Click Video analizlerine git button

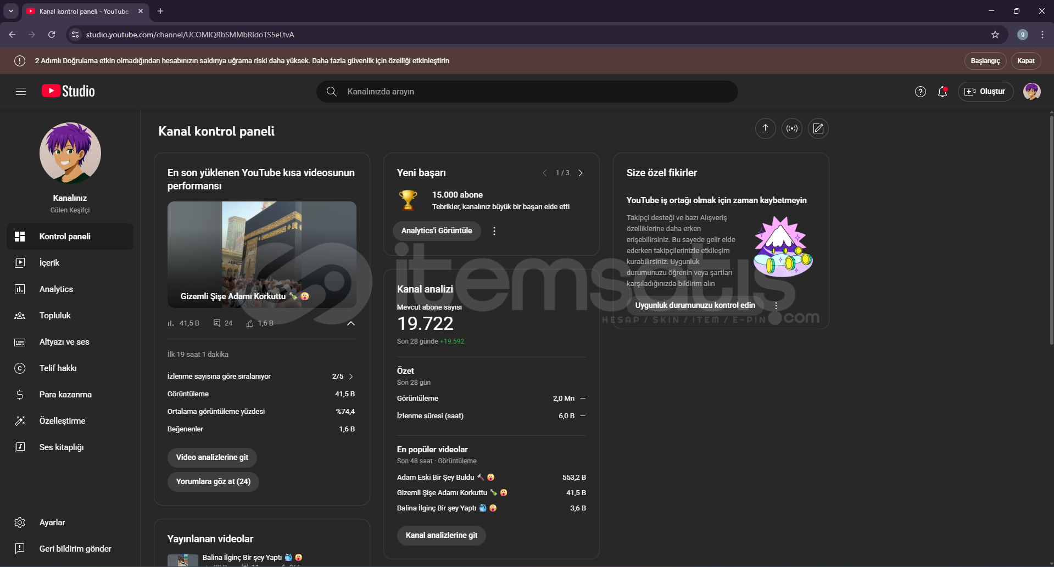(x=212, y=457)
